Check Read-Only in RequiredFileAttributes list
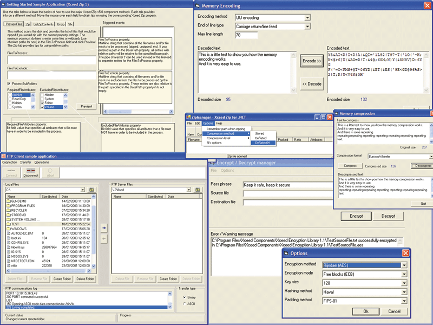 coord(10,99)
